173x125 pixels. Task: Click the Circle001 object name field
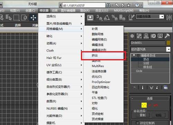click(148, 43)
